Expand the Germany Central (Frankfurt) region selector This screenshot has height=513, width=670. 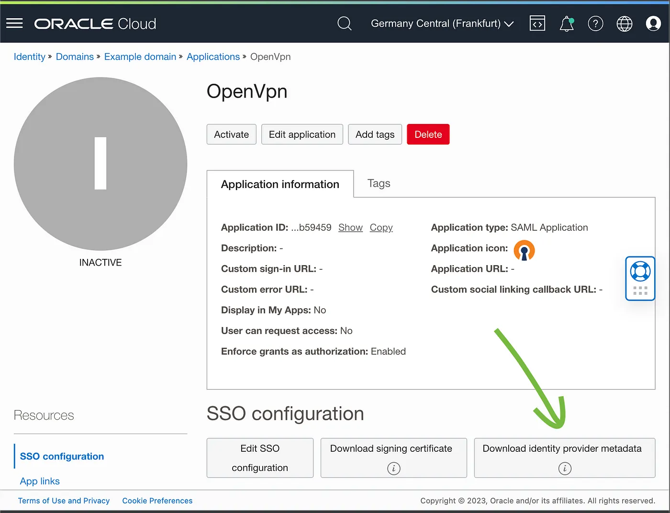(x=442, y=23)
